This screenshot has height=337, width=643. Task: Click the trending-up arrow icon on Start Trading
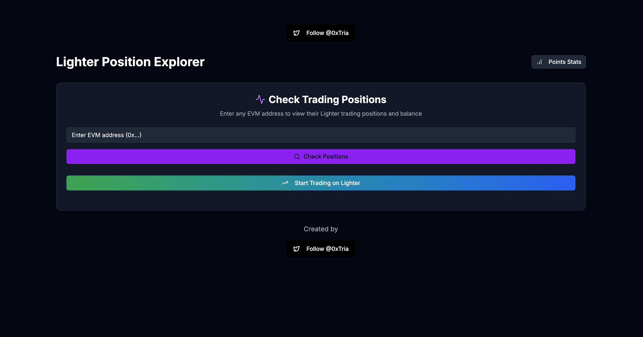[x=285, y=183]
